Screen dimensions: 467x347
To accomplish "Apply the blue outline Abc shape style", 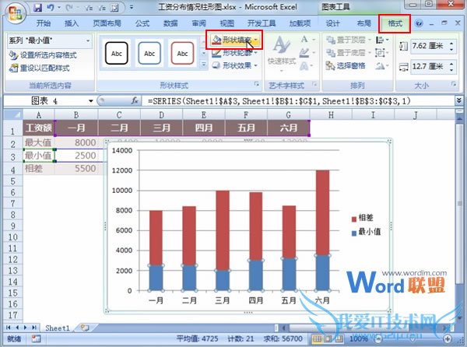I will coord(149,54).
